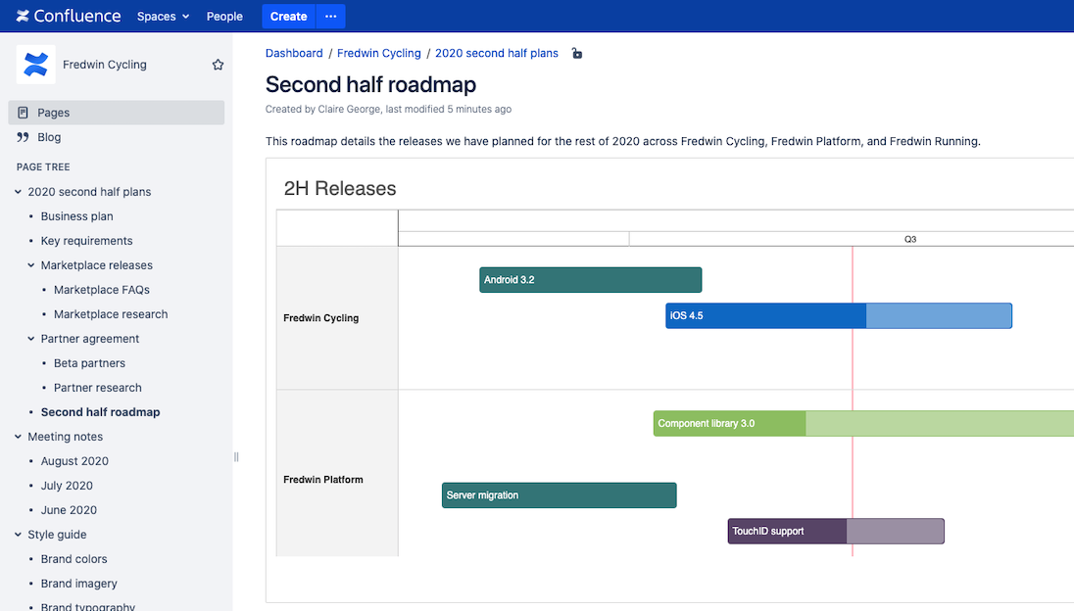Open the Spaces dropdown menu
The height and width of the screenshot is (611, 1074).
pos(163,16)
